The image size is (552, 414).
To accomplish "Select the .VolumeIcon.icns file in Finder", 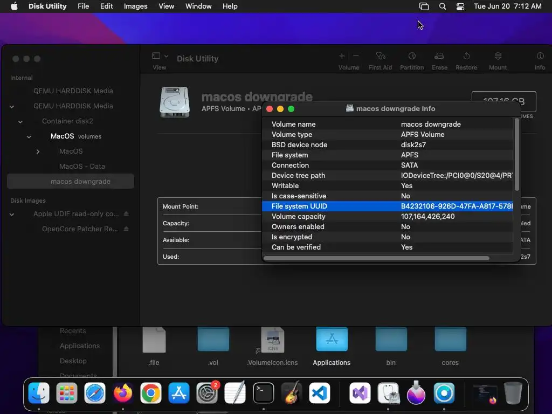I will (x=272, y=346).
